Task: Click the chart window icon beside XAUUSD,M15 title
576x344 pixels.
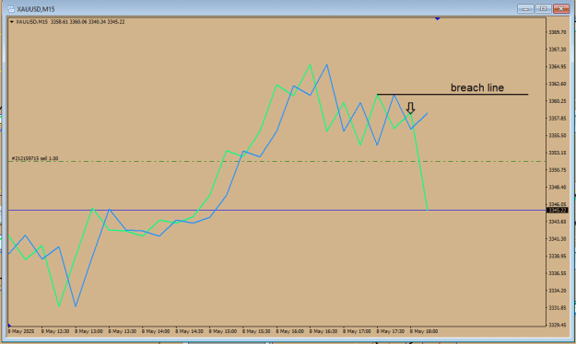Action: click(11, 9)
